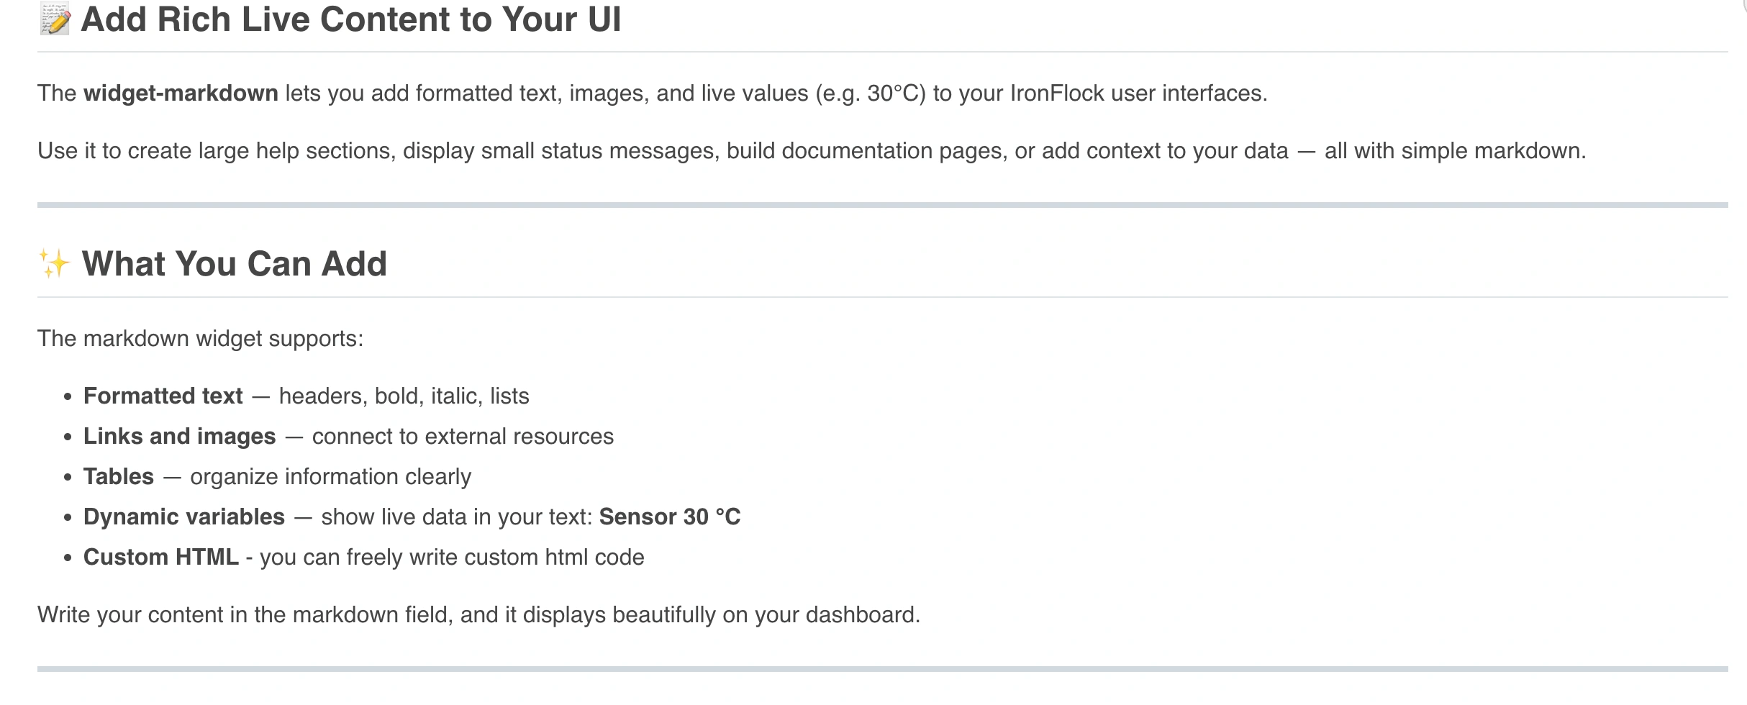This screenshot has width=1747, height=705.
Task: Click the 'Write your content' paragraph
Action: tap(478, 615)
